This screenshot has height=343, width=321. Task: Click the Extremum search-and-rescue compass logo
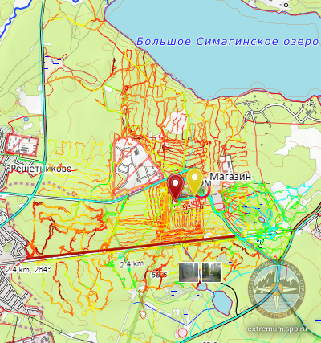[276, 289]
